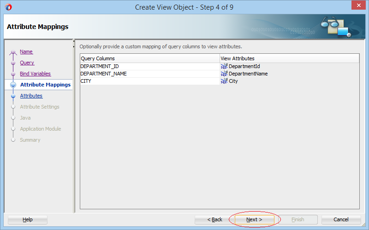Viewport: 369px width, 230px height.
Task: Click the Attribute Settings step
Action: tap(40, 107)
